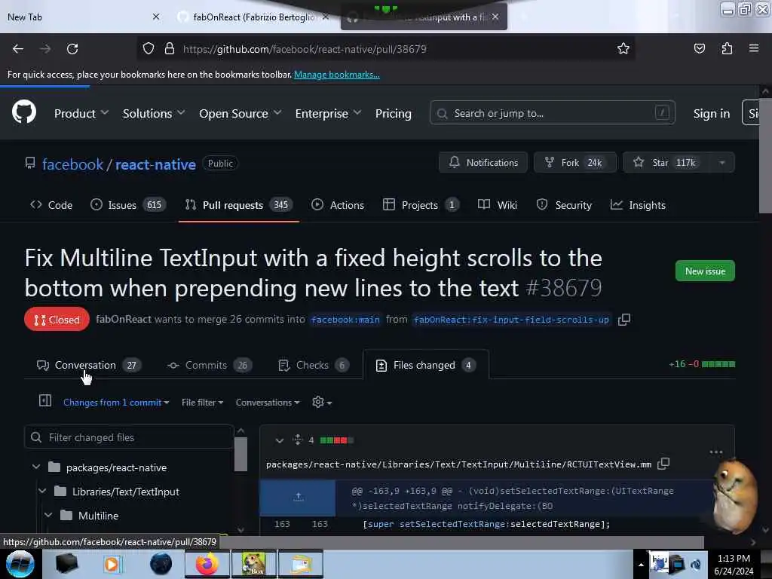Open the Conversations dropdown

click(268, 403)
